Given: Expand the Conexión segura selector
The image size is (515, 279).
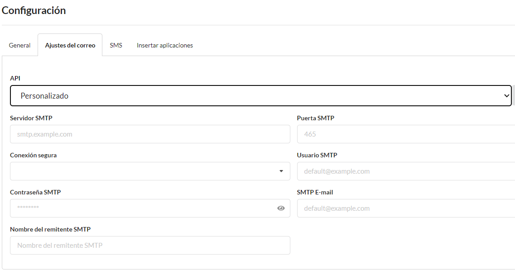Looking at the screenshot, I should [150, 171].
